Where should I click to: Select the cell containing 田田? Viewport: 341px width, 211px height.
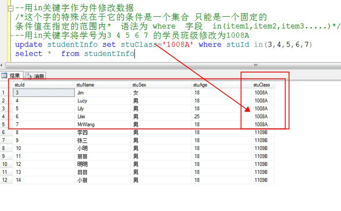(x=103, y=172)
